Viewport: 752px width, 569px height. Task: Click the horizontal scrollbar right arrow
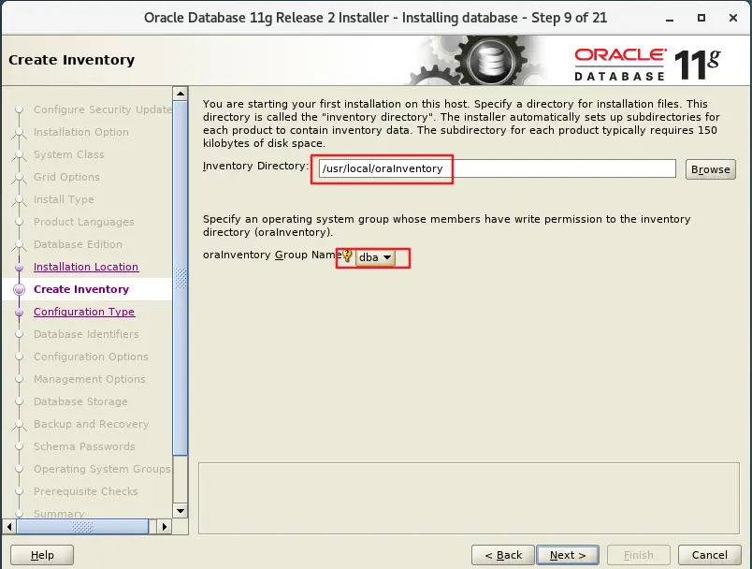(x=165, y=527)
